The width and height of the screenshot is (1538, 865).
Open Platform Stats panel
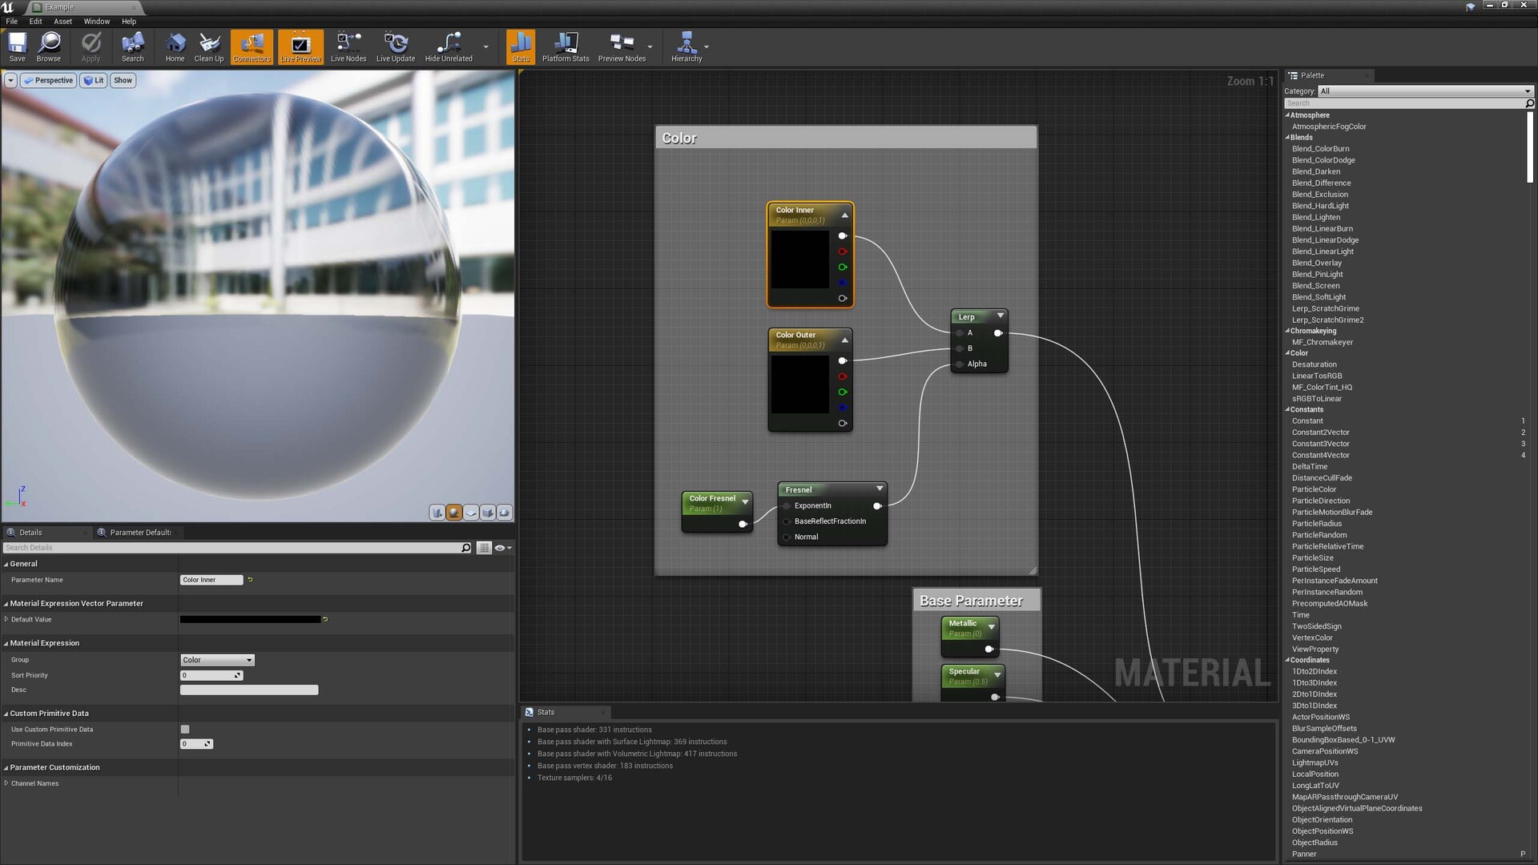(566, 46)
